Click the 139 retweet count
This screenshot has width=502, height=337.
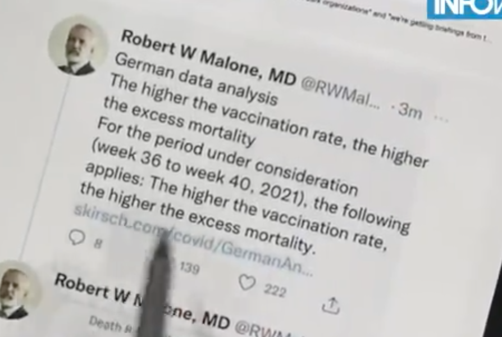189,268
